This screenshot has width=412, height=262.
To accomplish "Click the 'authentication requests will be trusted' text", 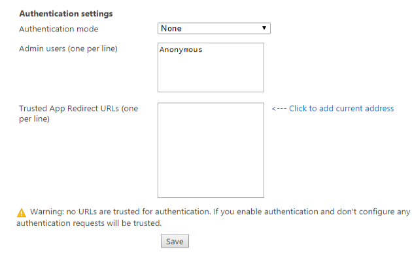I will click(88, 223).
